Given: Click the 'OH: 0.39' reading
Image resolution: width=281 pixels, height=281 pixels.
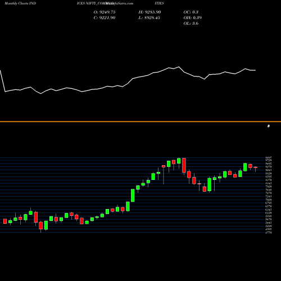Looking at the screenshot, I should [x=193, y=18].
